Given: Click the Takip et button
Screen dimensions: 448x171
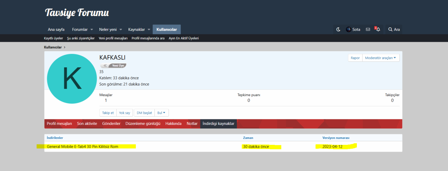Looking at the screenshot, I should (108, 113).
